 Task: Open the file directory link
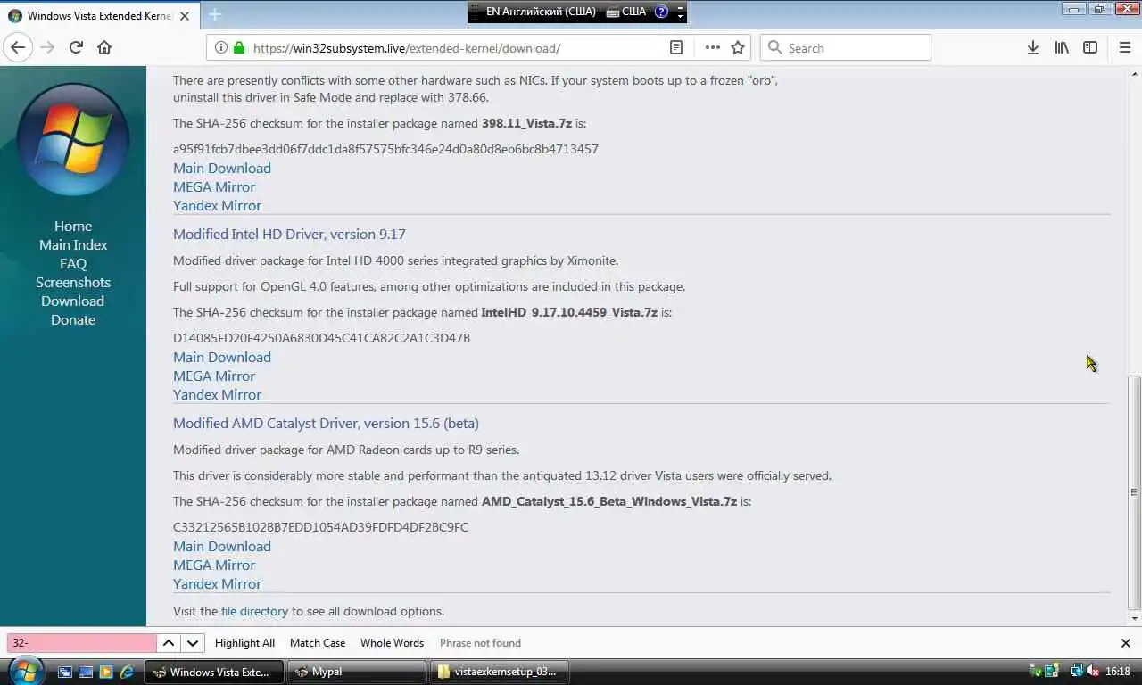(254, 612)
